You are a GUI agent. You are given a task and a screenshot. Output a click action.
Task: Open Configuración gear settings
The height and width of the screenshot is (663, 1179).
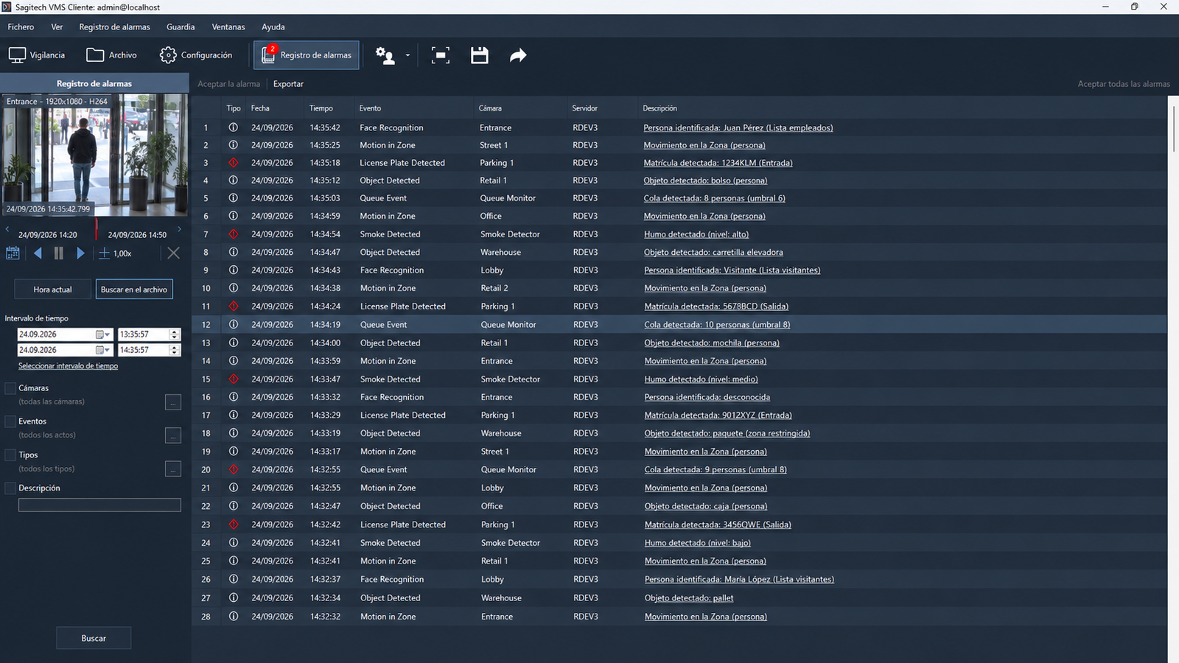tap(195, 55)
